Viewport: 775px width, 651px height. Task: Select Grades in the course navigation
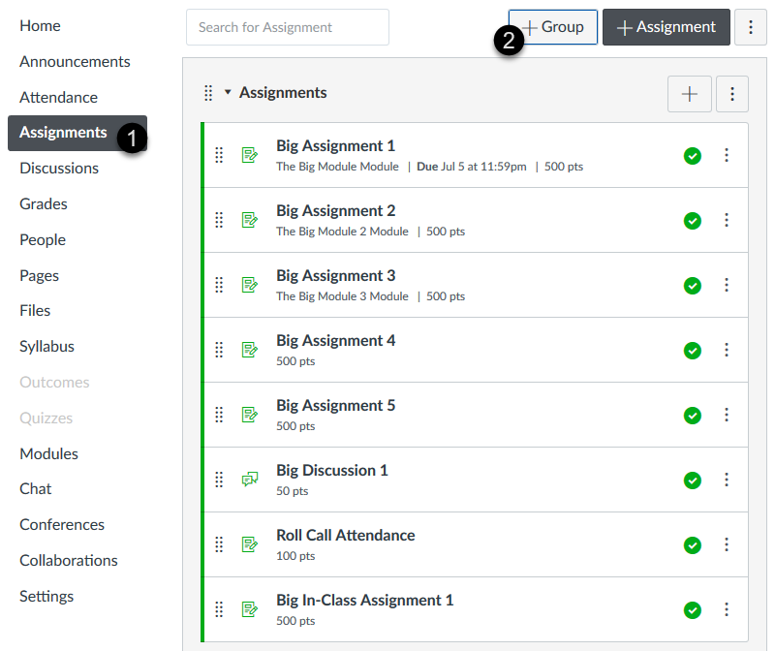click(x=41, y=203)
